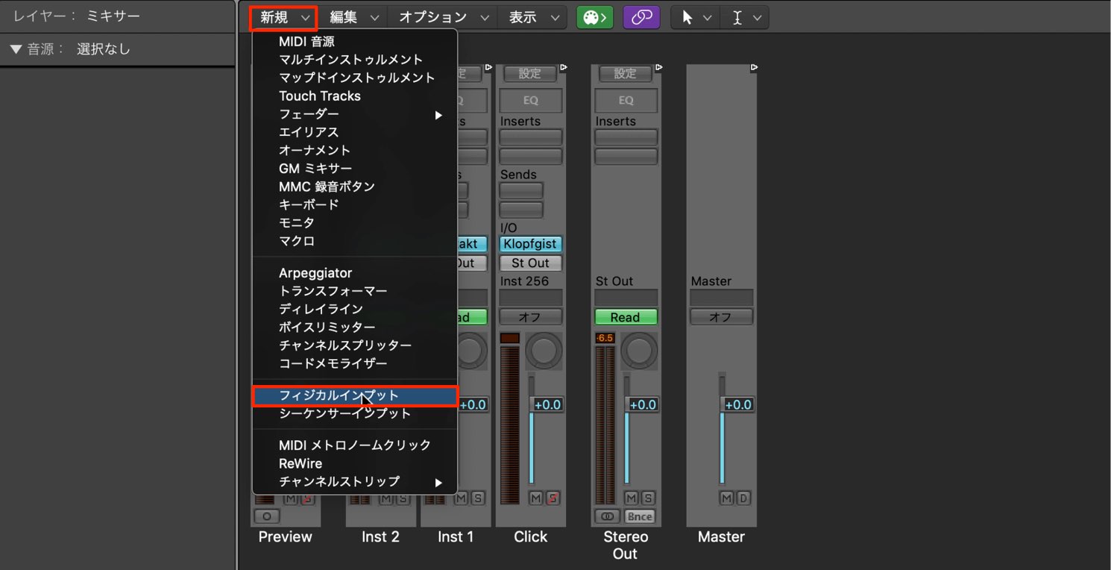Toggle solo on the Inst 1 strip
The width and height of the screenshot is (1111, 570).
(478, 498)
